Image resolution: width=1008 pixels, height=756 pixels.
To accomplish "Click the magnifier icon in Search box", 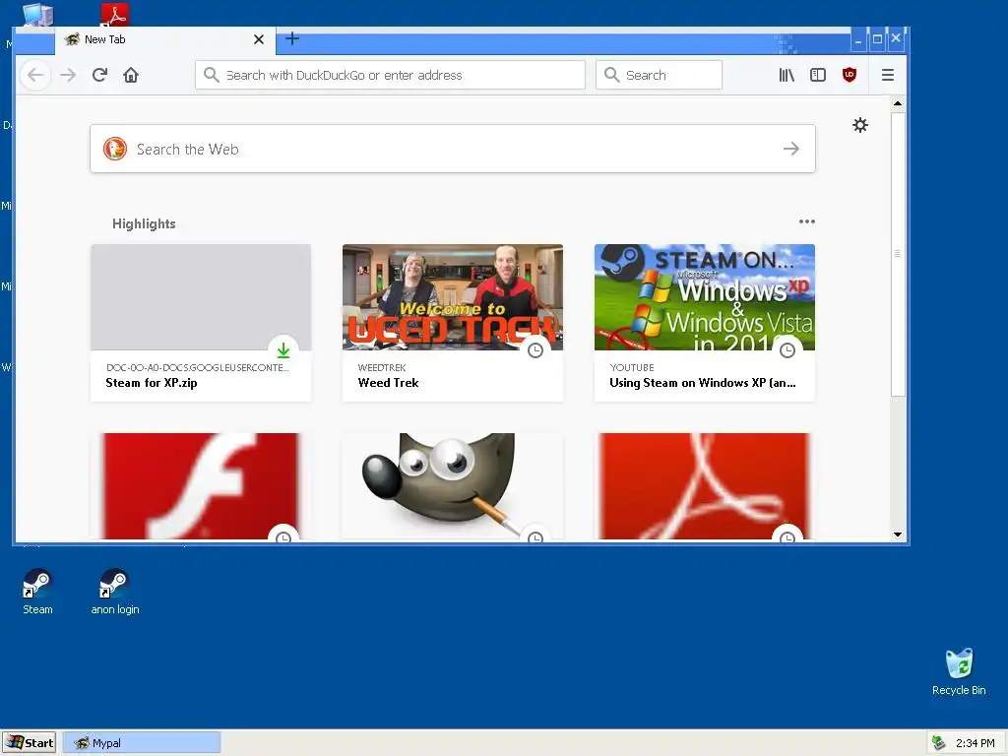I will pyautogui.click(x=612, y=75).
